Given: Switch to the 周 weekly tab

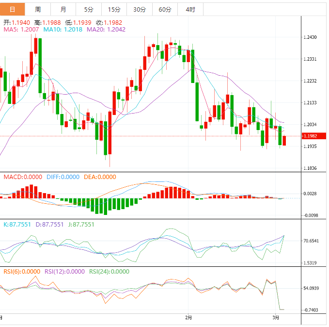Looking at the screenshot, I should click(38, 9).
